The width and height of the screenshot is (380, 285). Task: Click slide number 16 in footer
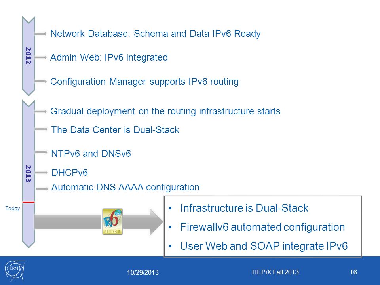[x=353, y=272]
